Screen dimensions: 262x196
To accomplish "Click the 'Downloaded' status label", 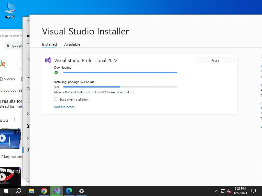I will pyautogui.click(x=63, y=67).
